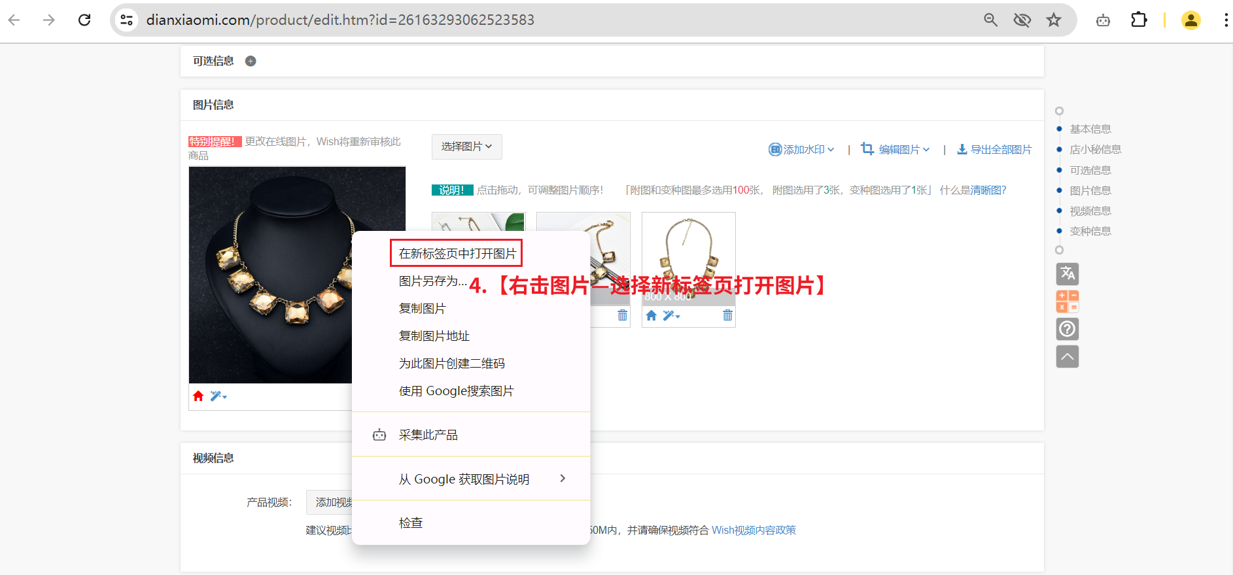Jump to 视频信息 in the side navigation
1233x575 pixels.
[1090, 211]
